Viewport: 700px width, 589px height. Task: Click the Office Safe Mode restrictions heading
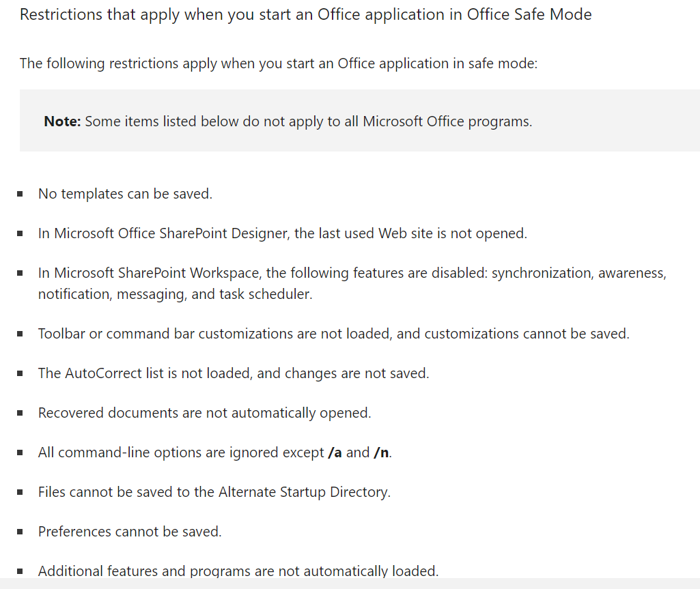click(306, 15)
